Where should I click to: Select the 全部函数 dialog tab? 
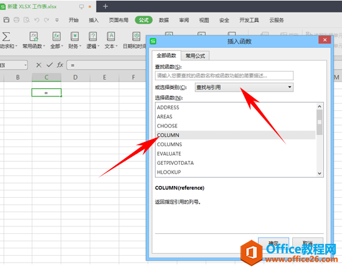pyautogui.click(x=166, y=55)
